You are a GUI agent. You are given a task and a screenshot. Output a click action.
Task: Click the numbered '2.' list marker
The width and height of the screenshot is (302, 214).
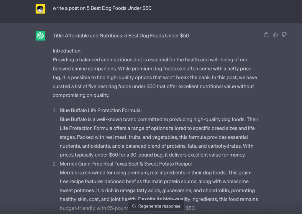click(54, 163)
